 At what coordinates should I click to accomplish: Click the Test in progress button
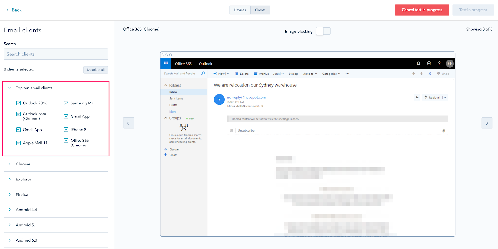point(473,10)
